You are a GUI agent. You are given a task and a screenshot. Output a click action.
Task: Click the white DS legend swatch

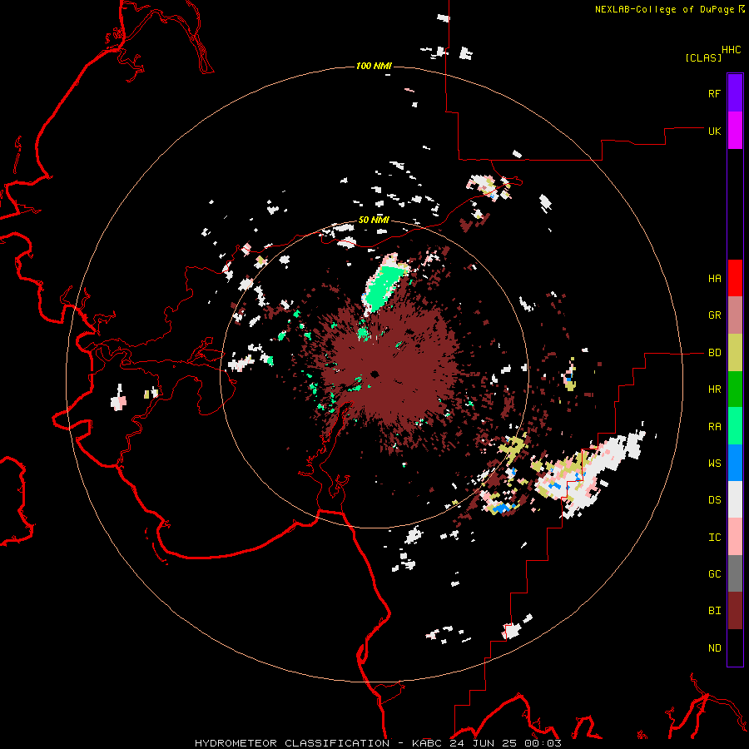click(735, 499)
